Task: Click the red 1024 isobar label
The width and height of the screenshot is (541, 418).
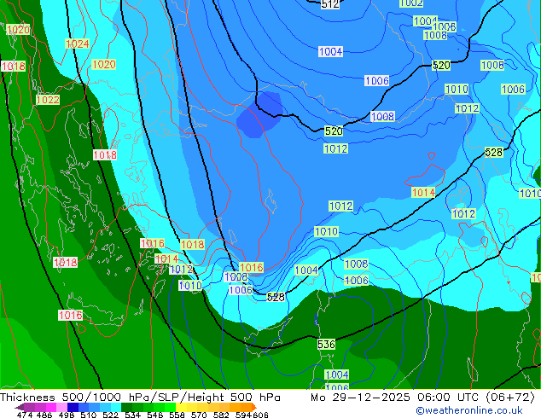Action: [x=78, y=44]
